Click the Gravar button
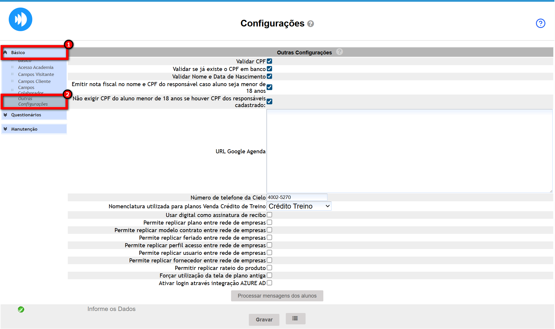 click(x=264, y=320)
